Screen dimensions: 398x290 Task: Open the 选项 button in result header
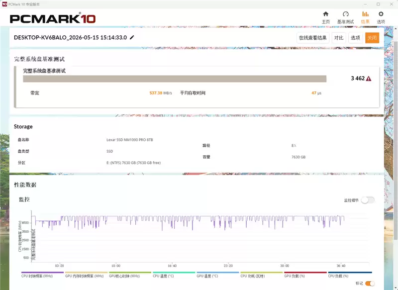click(355, 38)
